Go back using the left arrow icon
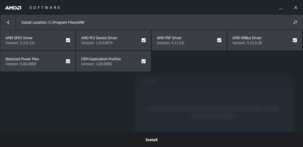The width and height of the screenshot is (303, 147). click(8, 22)
